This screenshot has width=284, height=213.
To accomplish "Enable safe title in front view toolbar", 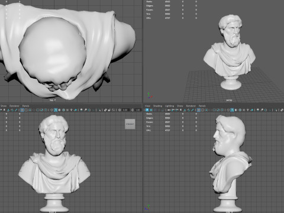I will pos(46,110).
